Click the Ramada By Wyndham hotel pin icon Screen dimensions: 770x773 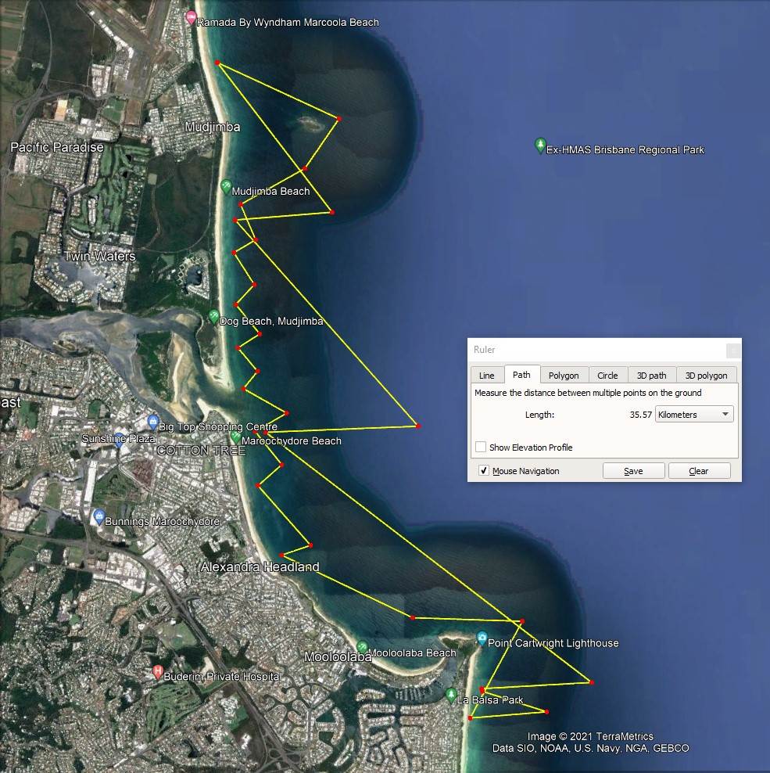(x=190, y=18)
